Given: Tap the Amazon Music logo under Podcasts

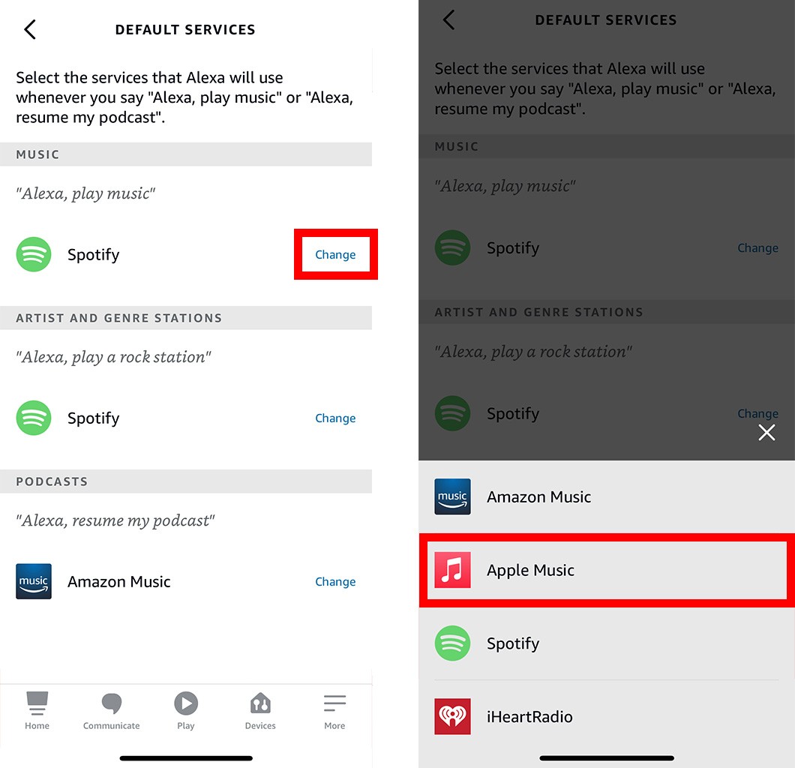Looking at the screenshot, I should 34,581.
